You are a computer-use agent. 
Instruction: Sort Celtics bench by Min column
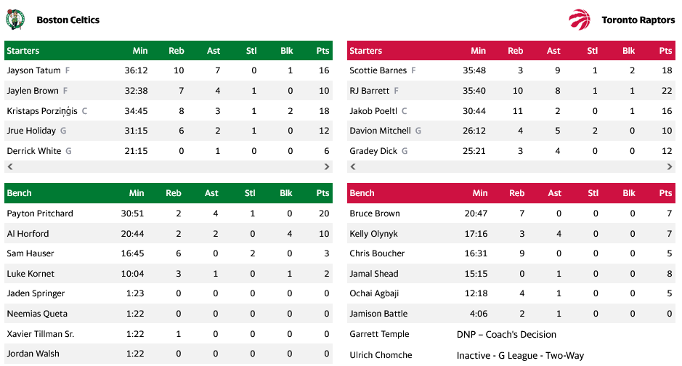tap(137, 193)
